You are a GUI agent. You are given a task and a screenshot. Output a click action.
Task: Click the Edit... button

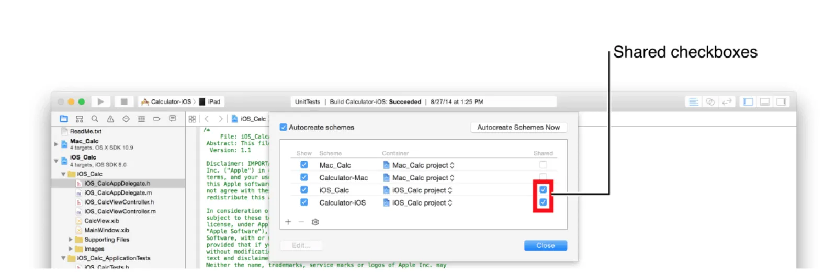(301, 245)
